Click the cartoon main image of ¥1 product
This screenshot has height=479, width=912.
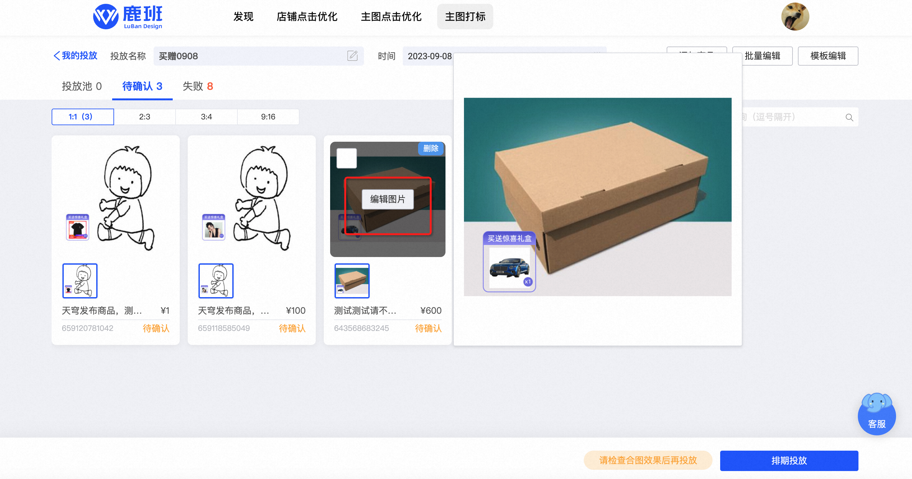pyautogui.click(x=115, y=199)
